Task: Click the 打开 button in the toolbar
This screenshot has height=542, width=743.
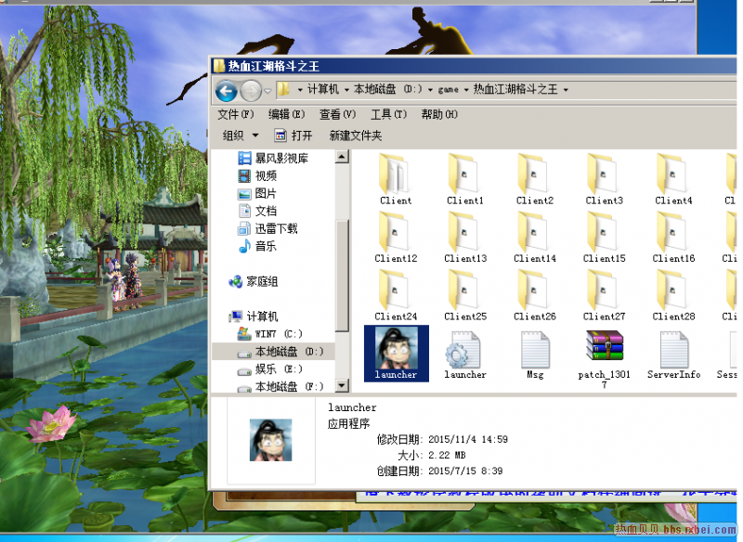Action: [x=293, y=135]
